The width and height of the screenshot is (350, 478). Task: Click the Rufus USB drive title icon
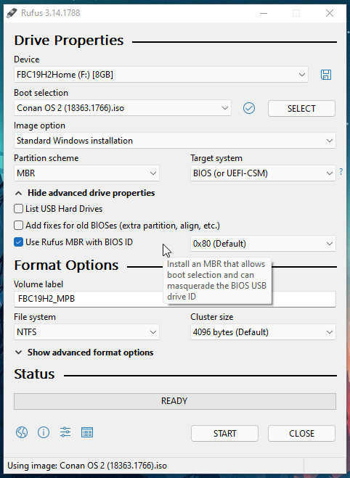[12, 13]
